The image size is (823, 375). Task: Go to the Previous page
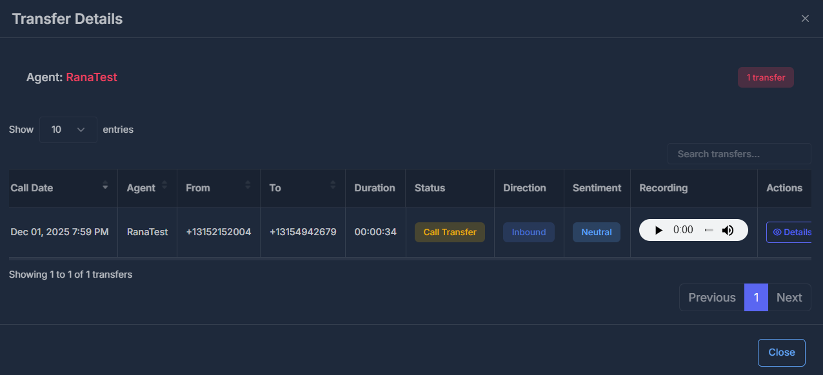pos(711,298)
